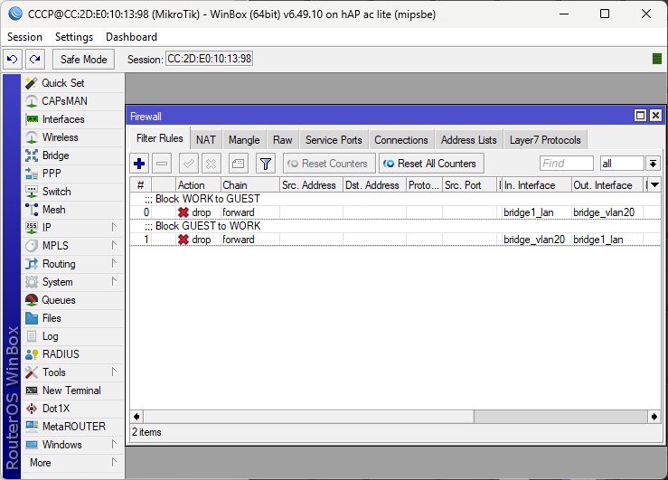668x480 pixels.
Task: Expand the MPLS submenu
Action: click(73, 246)
